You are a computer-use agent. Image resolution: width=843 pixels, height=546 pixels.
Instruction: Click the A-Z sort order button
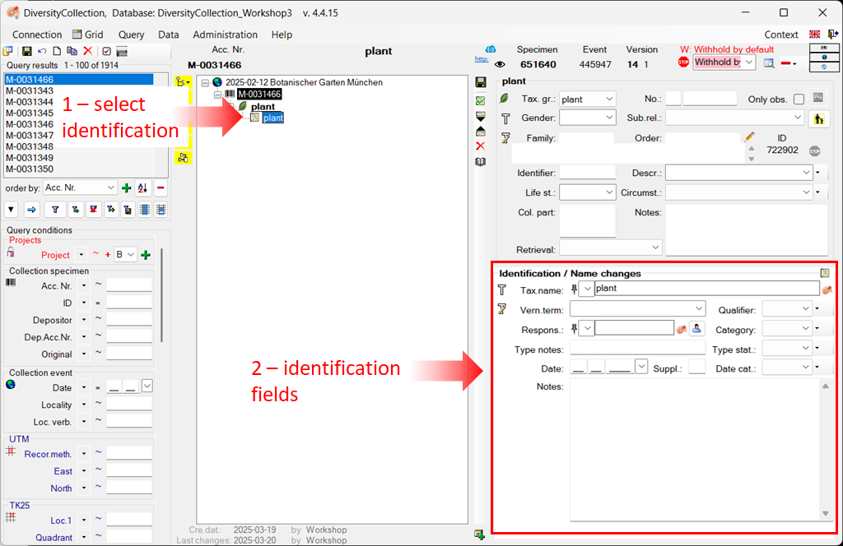[142, 188]
